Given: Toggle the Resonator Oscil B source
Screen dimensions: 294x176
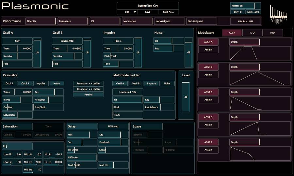Looking at the screenshot, I should tap(25, 83).
